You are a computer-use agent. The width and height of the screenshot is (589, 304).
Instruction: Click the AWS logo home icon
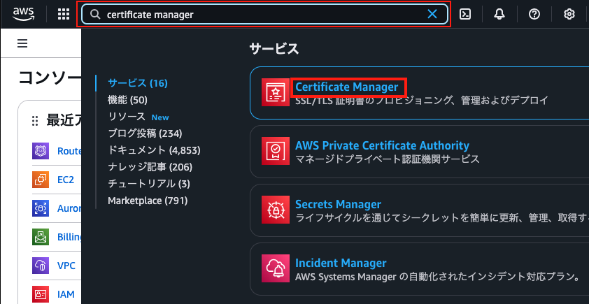[23, 14]
